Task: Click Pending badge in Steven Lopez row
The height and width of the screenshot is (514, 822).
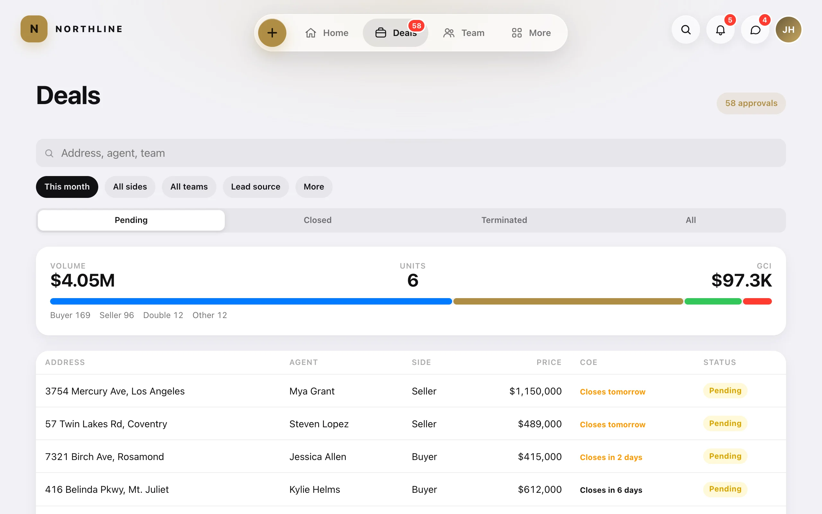Action: click(x=725, y=423)
